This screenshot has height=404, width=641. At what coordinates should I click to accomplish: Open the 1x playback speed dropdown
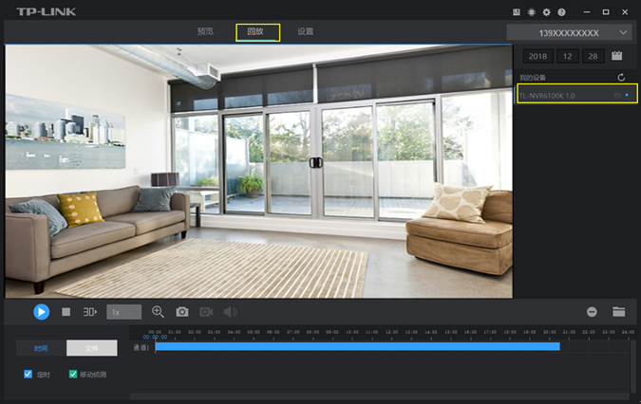[123, 312]
